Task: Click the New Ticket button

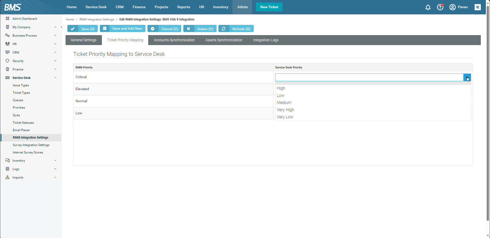Action: point(269,7)
